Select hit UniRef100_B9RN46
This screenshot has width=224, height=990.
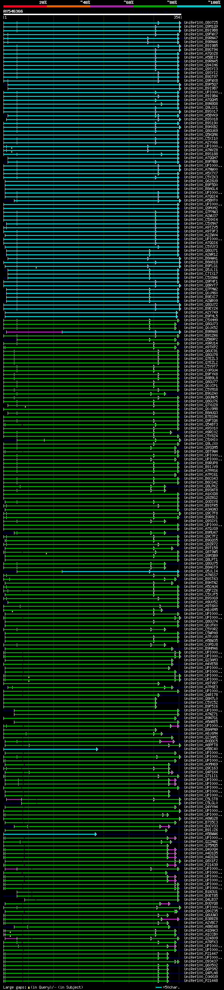[201, 42]
